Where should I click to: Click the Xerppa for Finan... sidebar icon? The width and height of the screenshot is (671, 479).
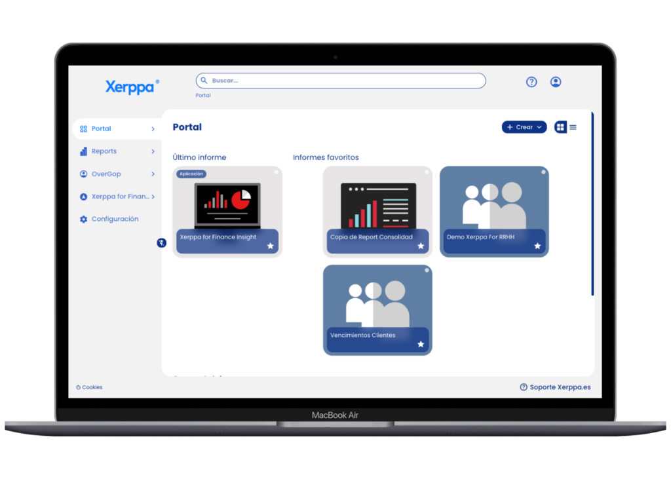pos(83,197)
